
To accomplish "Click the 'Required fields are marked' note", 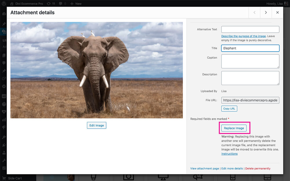I will pos(210,119).
